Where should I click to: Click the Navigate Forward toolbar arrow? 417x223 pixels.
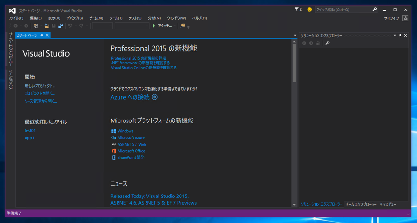tap(26, 26)
